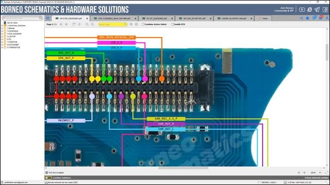The height and width of the screenshot is (185, 330).
Task: Expand the 6.PC folder
Action: tap(2, 39)
